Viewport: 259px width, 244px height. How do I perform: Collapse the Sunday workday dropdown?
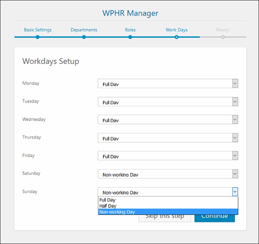[168, 192]
